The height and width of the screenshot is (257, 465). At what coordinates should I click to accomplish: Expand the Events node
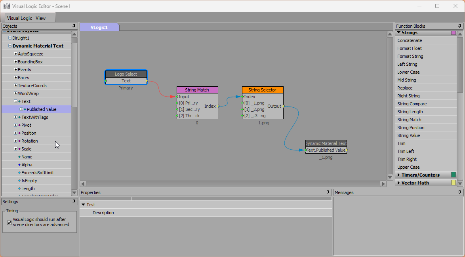coord(15,70)
